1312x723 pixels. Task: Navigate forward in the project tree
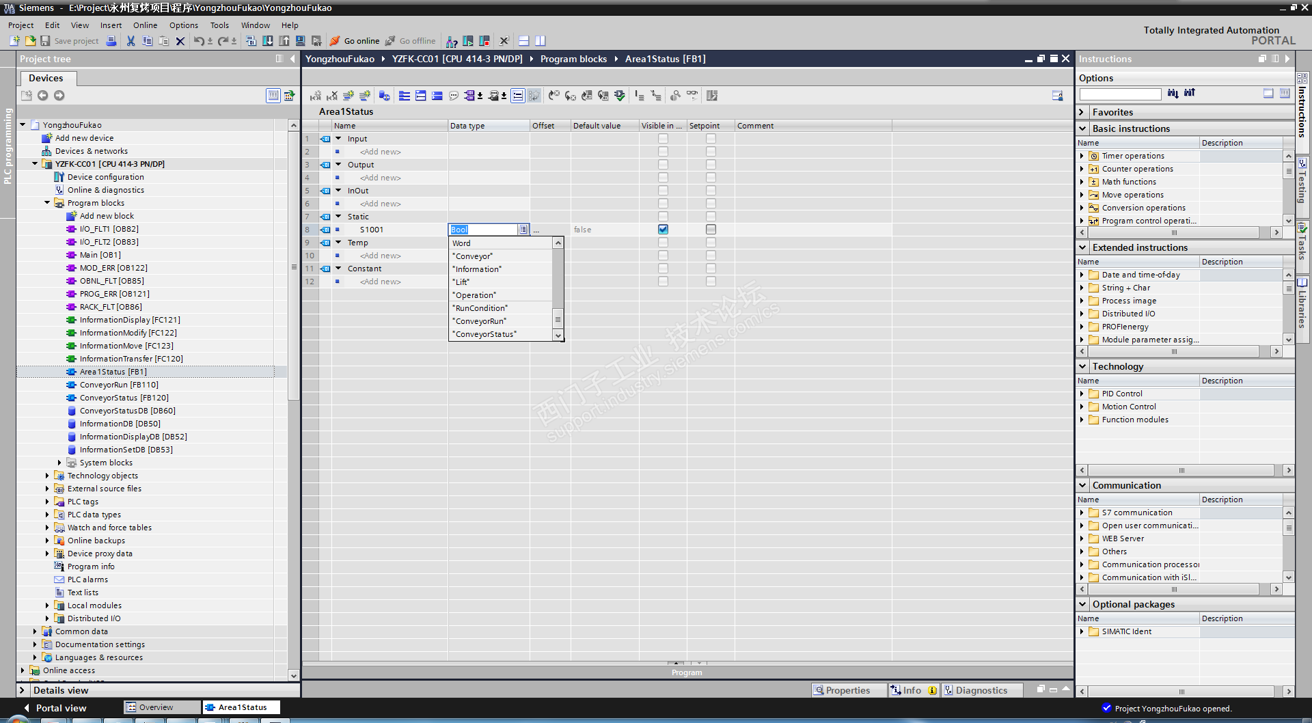click(59, 96)
